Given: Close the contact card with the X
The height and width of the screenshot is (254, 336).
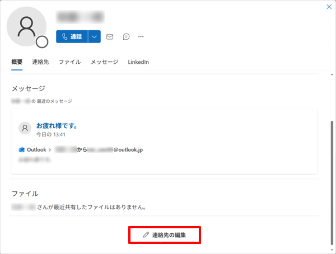Looking at the screenshot, I should [329, 7].
